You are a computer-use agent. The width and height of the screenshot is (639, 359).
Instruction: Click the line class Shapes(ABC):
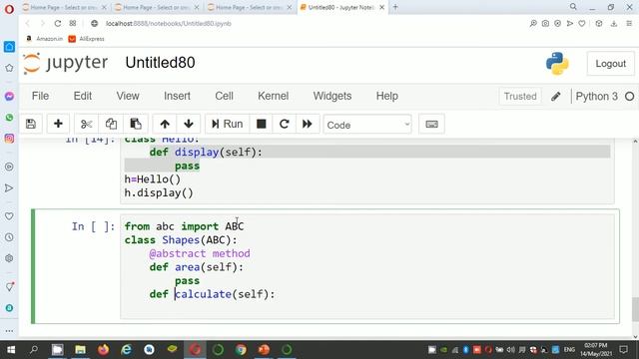tap(181, 239)
